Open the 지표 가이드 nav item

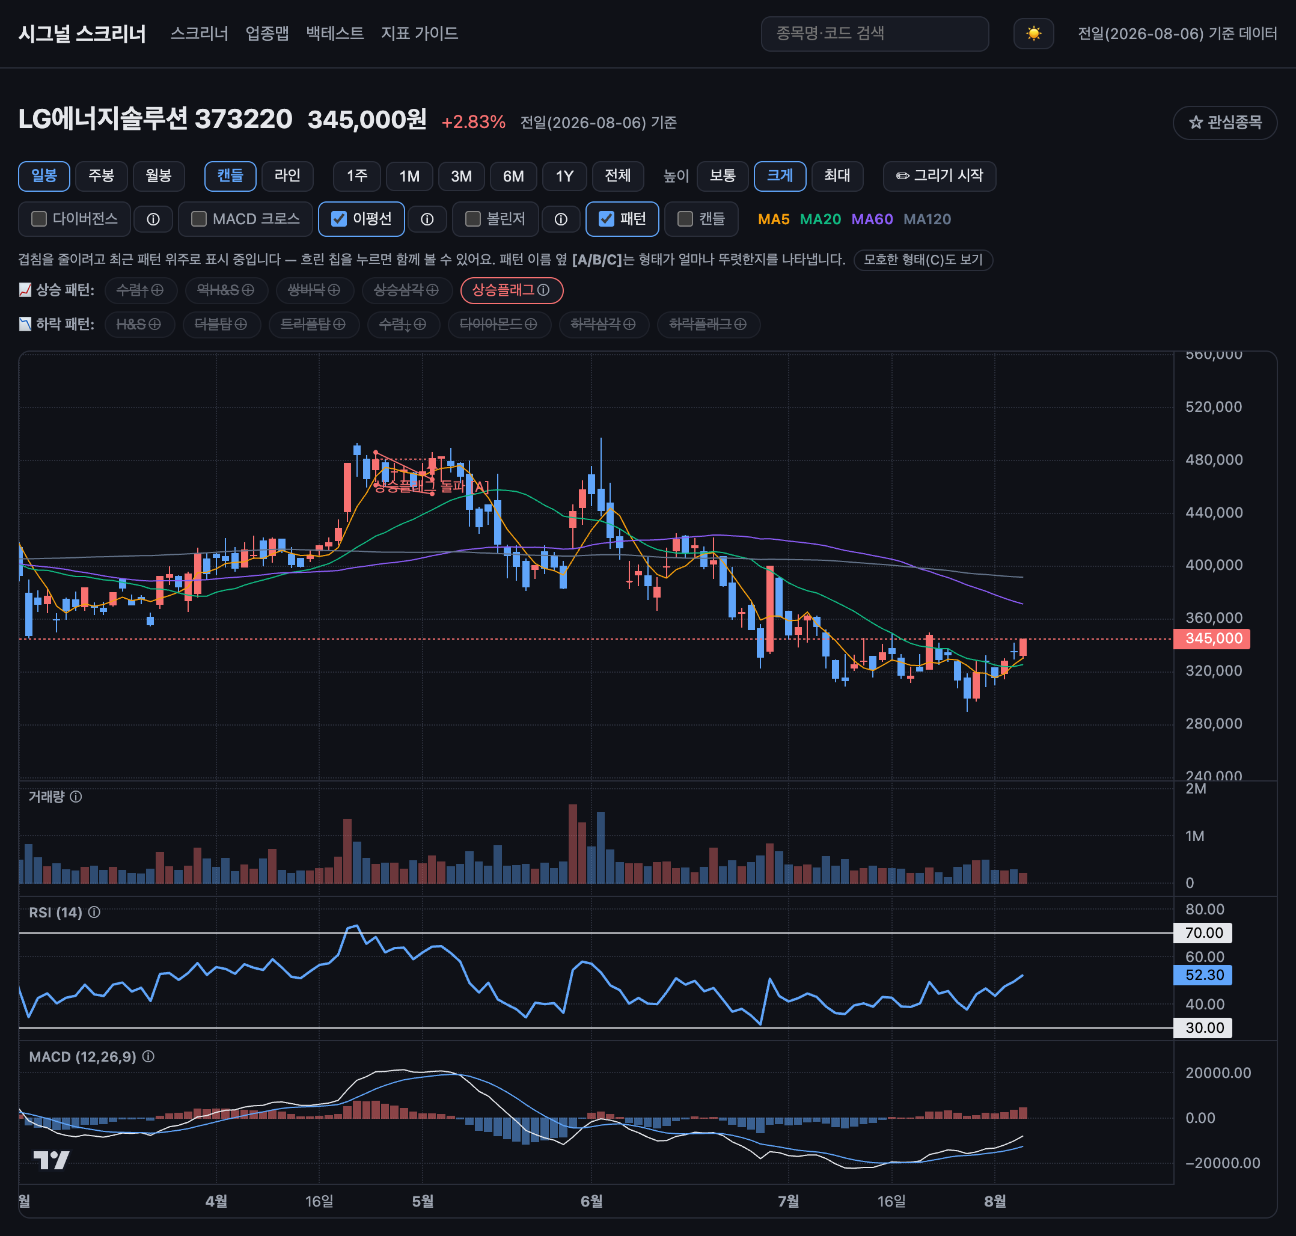[419, 34]
